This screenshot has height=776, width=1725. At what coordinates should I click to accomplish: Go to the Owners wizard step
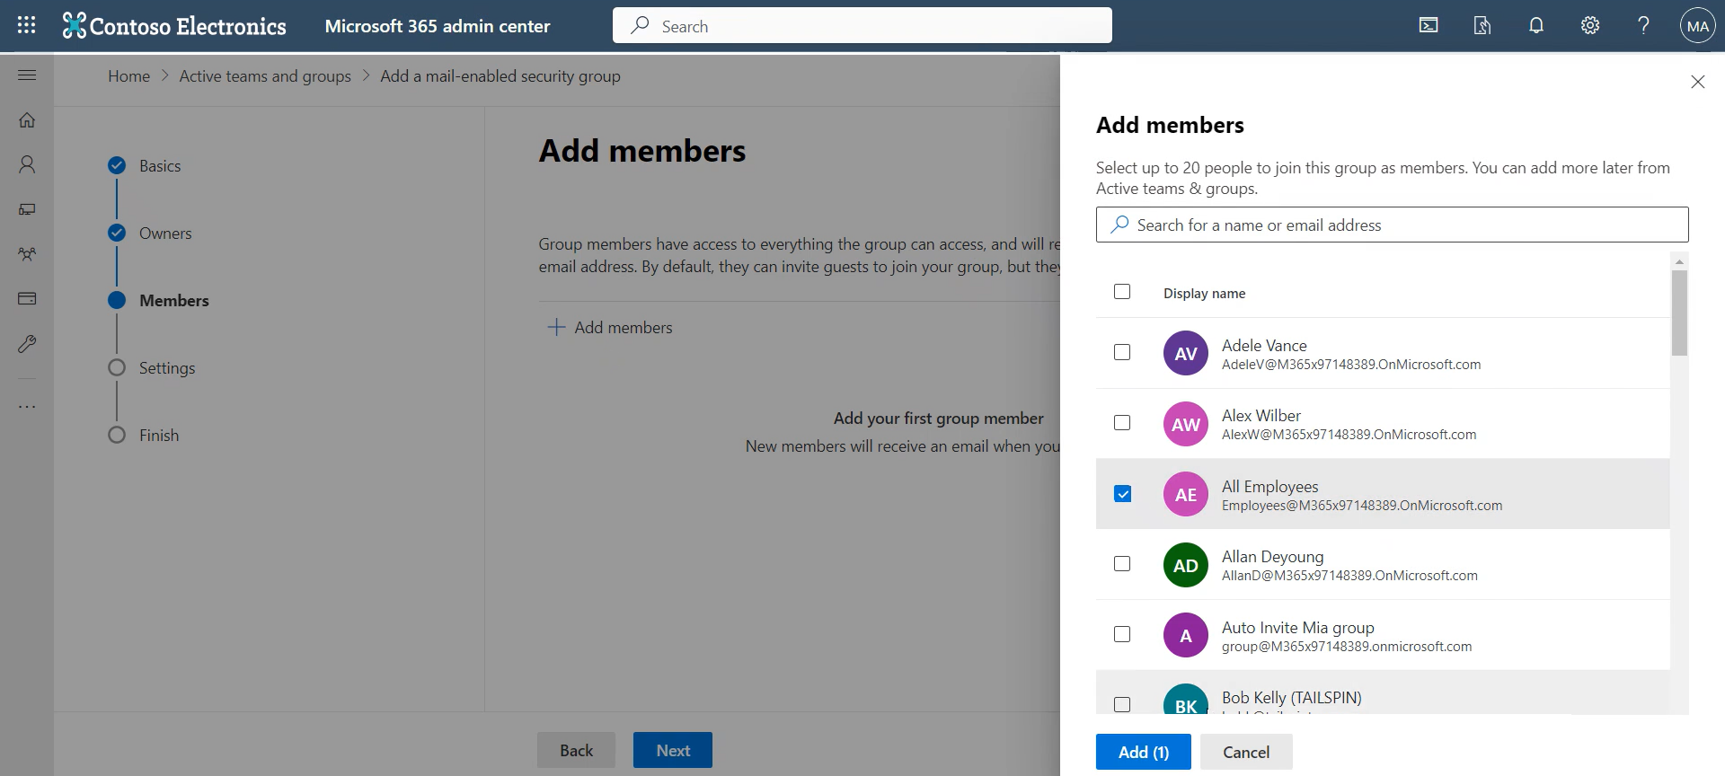click(x=164, y=234)
